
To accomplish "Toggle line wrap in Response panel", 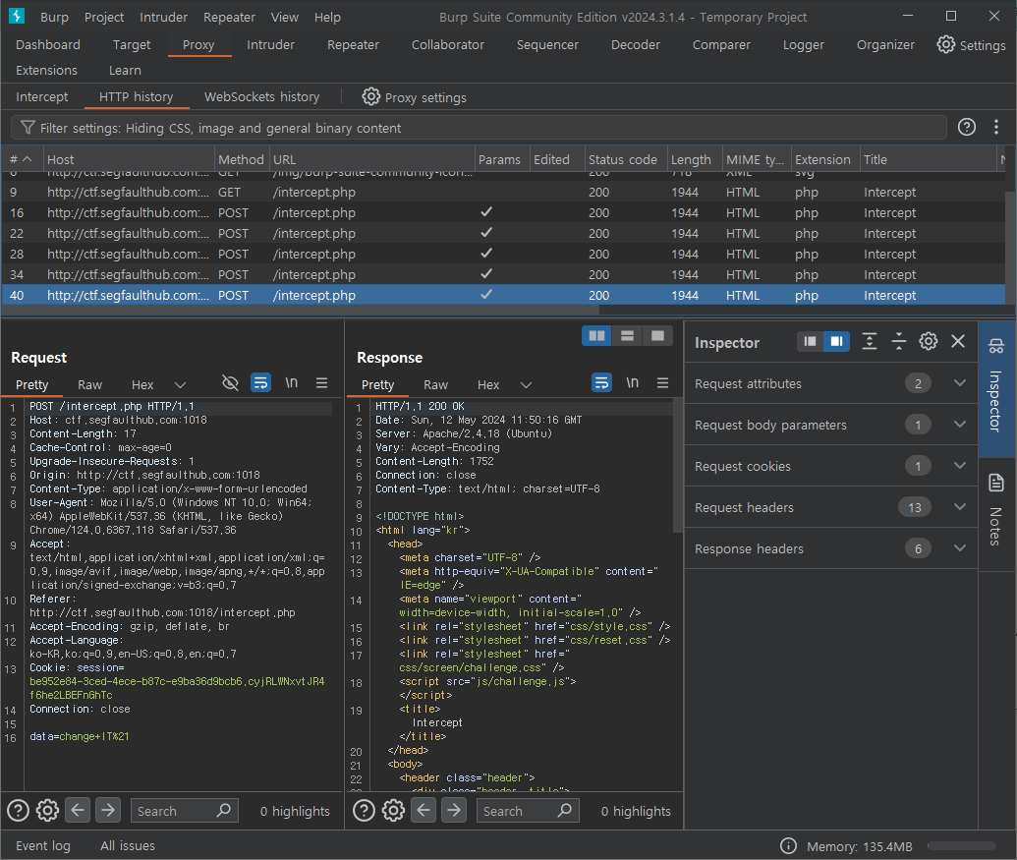I will tap(601, 382).
